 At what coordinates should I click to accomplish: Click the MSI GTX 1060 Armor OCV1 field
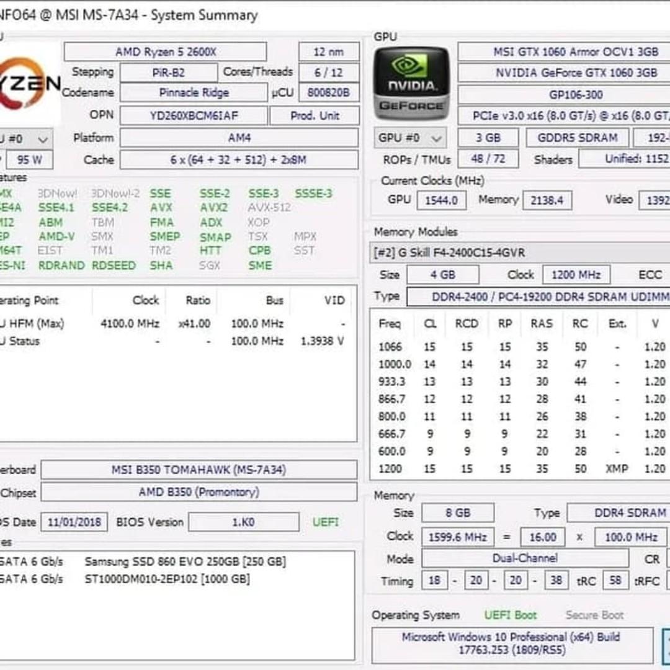pyautogui.click(x=564, y=52)
